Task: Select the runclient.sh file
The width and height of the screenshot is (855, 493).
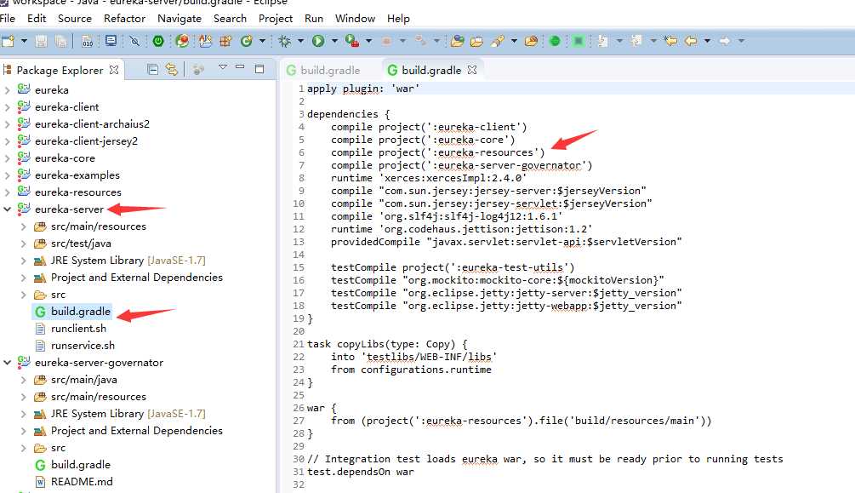Action: [x=78, y=329]
